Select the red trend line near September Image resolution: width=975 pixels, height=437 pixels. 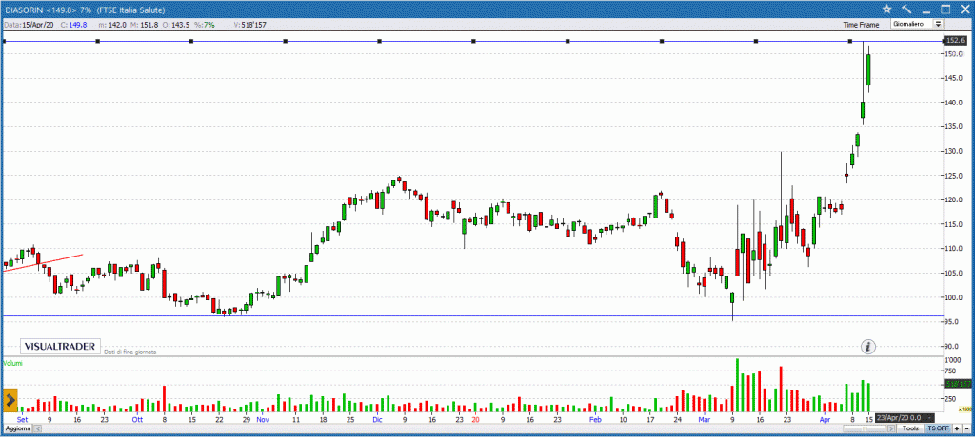click(x=43, y=262)
